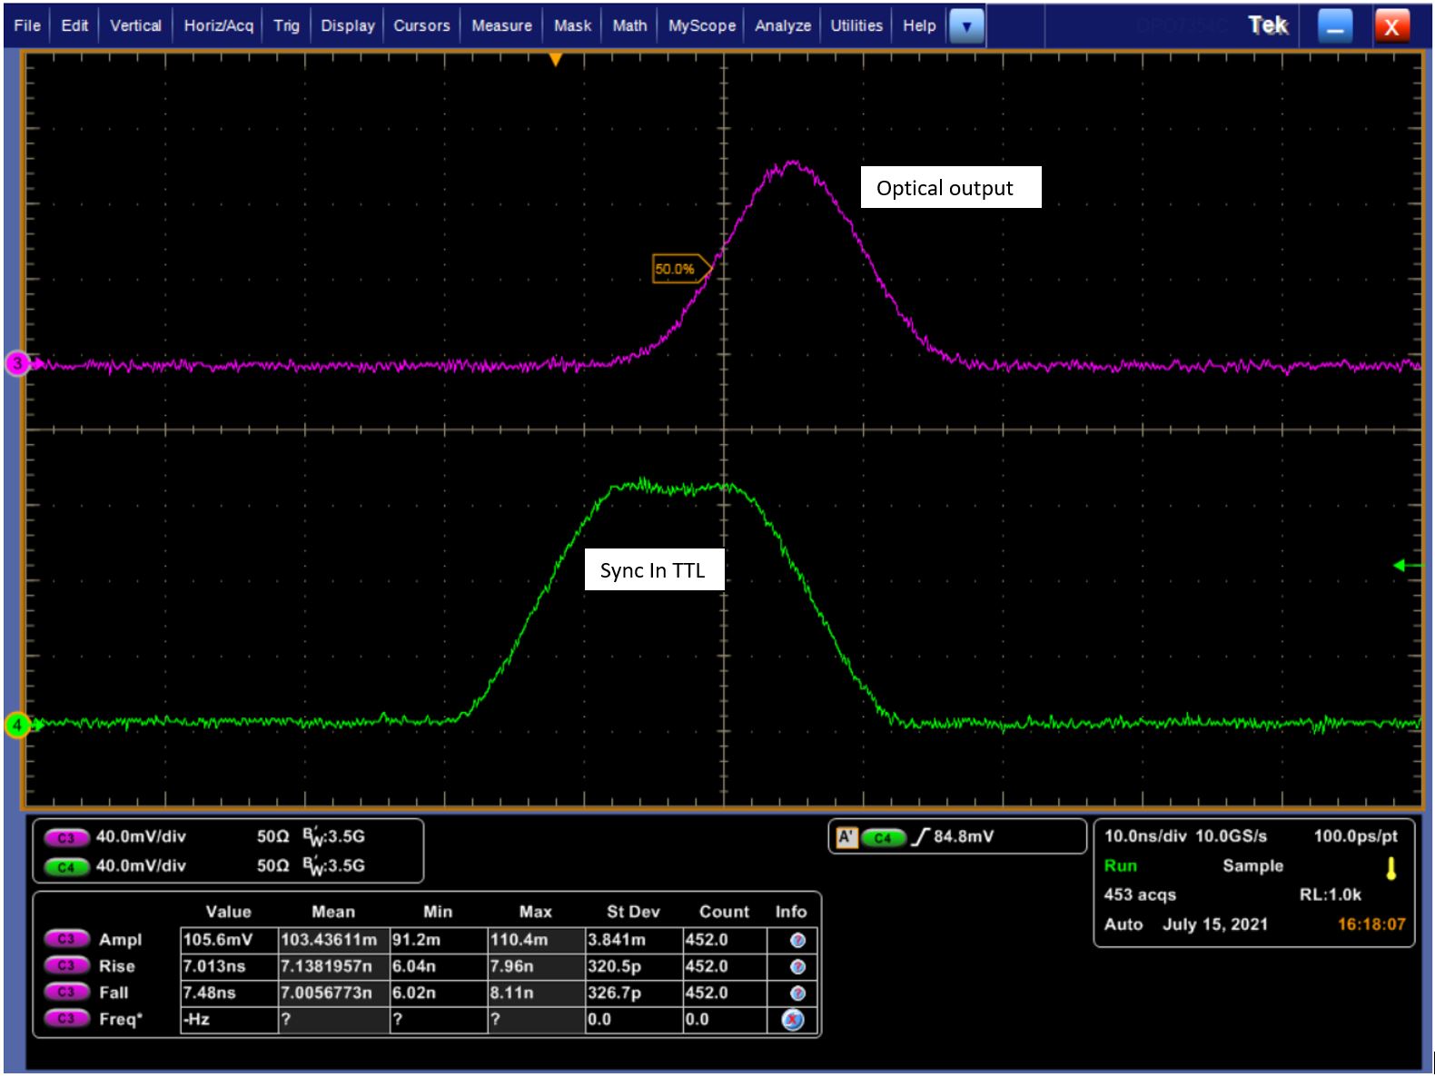Image resolution: width=1435 pixels, height=1077 pixels.
Task: Select C4 40.0mV/div scale value
Action: coord(141,865)
